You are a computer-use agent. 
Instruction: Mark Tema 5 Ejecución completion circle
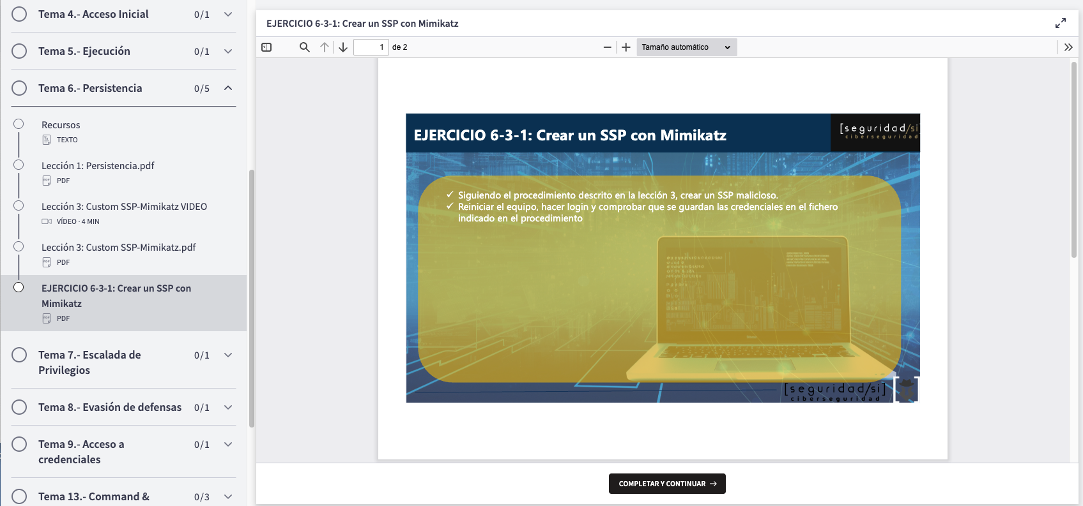19,51
